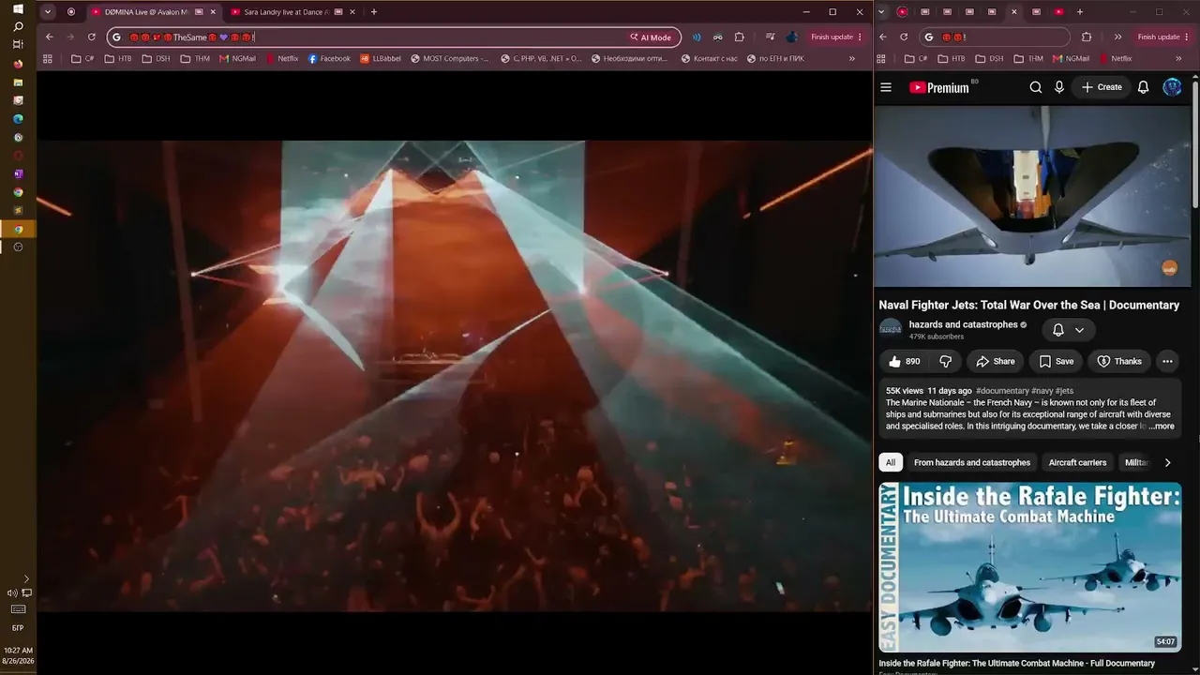Click the YouTube page scrollbar in the right window
This screenshot has height=675, width=1200.
[1195, 145]
